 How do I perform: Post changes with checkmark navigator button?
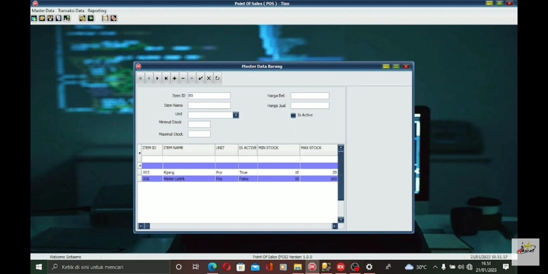(x=200, y=78)
